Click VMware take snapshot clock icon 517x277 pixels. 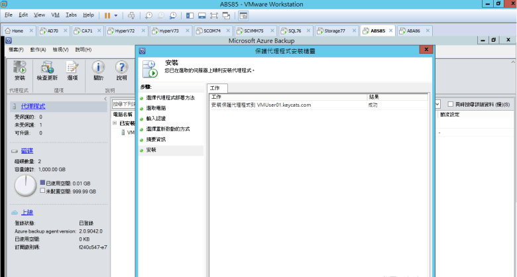[148, 15]
